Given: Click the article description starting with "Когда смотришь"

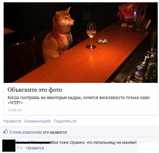Looking at the screenshot, I should tap(79, 100).
